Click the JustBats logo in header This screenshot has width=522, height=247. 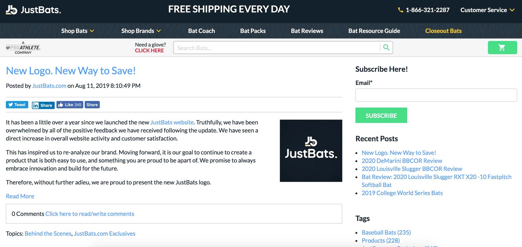click(33, 10)
